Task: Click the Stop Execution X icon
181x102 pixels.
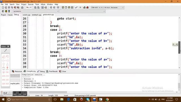Action: tap(80, 7)
